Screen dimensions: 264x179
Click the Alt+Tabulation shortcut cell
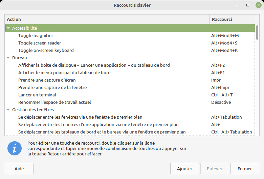(x=226, y=117)
